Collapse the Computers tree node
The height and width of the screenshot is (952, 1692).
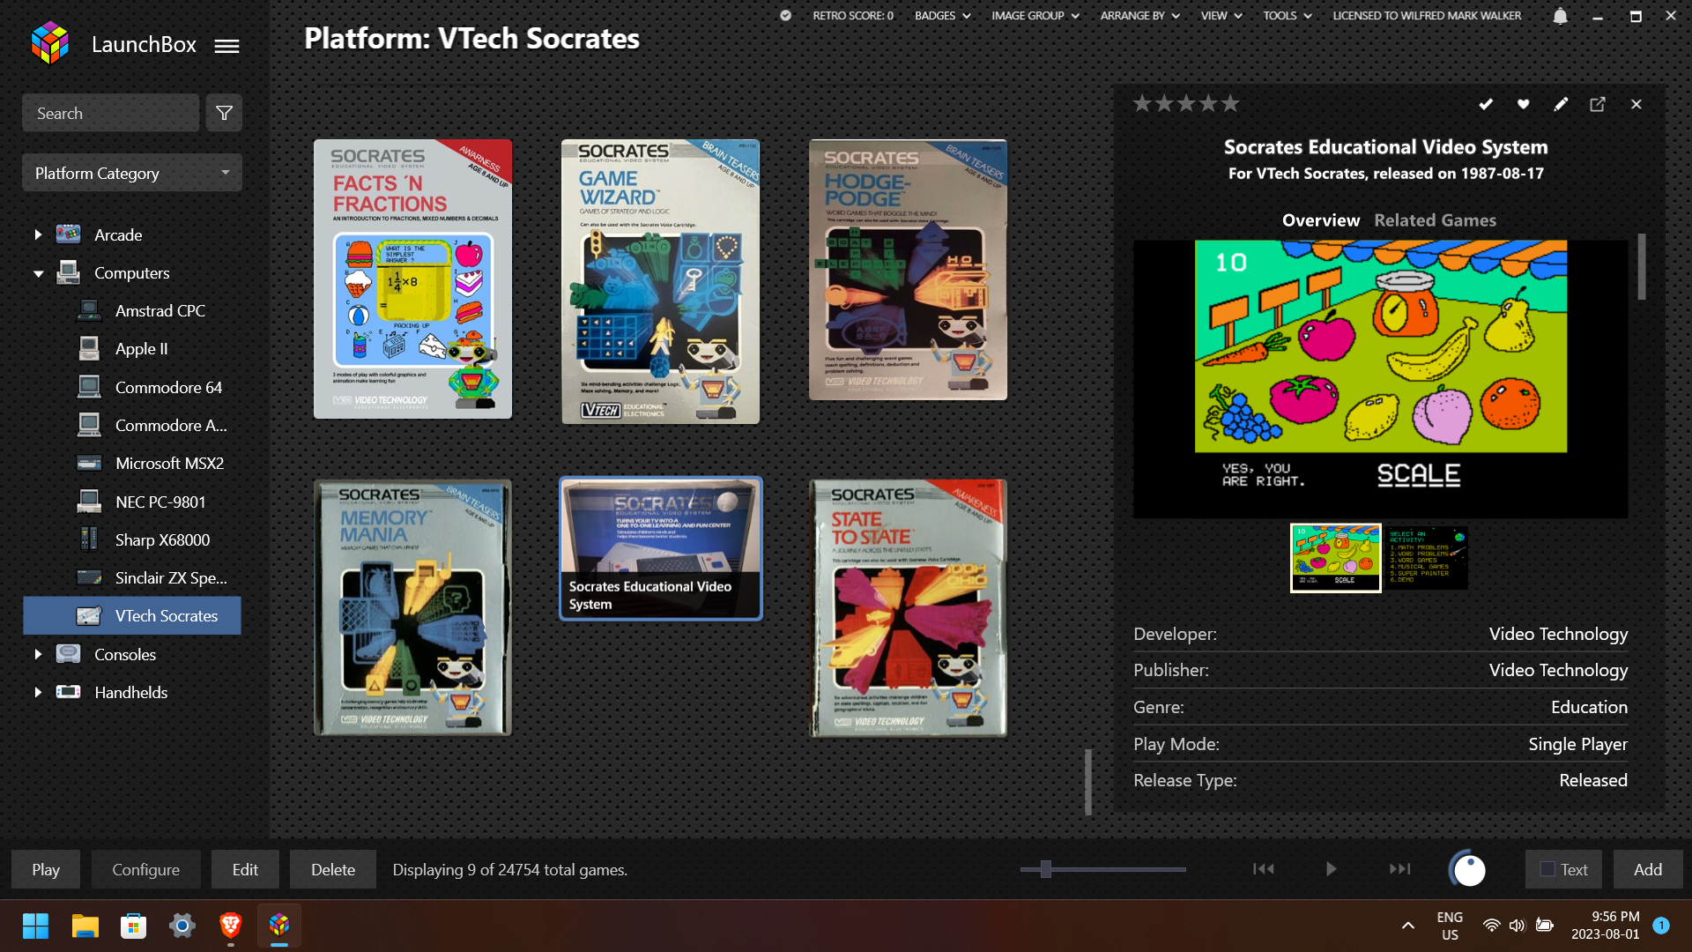coord(38,273)
